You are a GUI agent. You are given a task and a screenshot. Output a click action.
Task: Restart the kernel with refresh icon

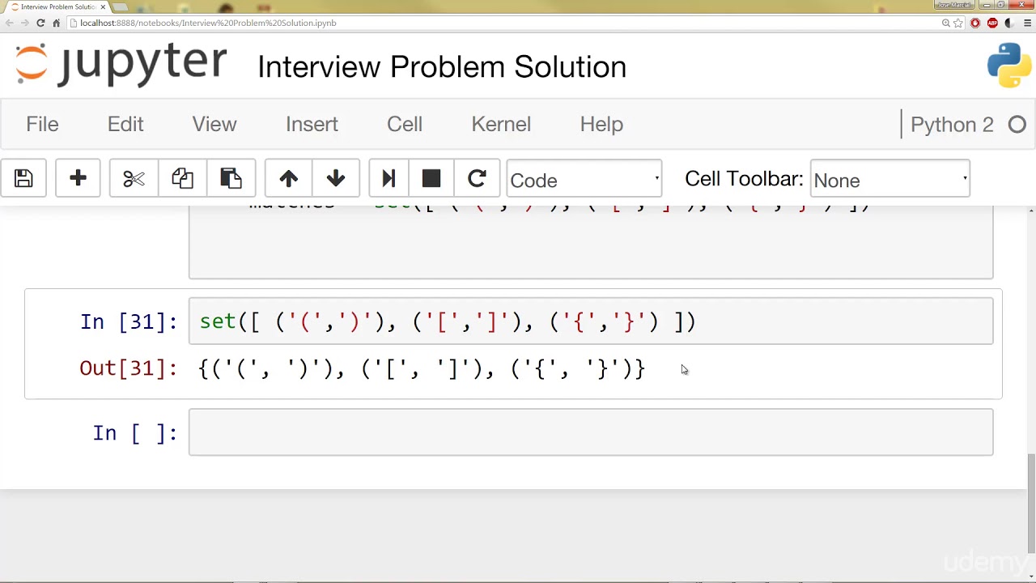[x=477, y=178]
